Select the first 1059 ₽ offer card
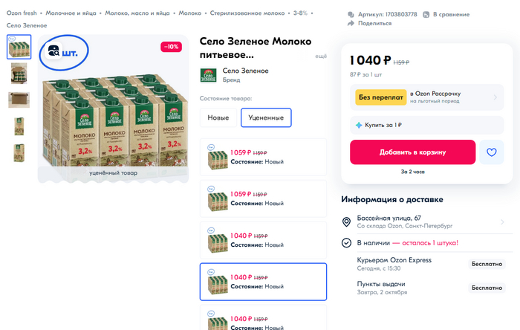Image resolution: width=520 pixels, height=330 pixels. pos(263,155)
